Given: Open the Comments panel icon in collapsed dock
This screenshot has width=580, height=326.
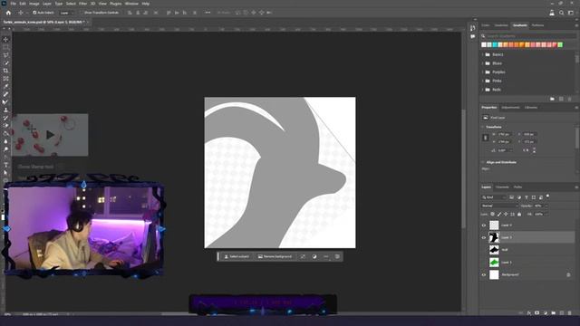Looking at the screenshot, I should (x=473, y=36).
